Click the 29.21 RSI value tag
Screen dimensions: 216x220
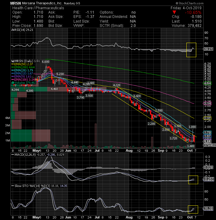pos(208,49)
